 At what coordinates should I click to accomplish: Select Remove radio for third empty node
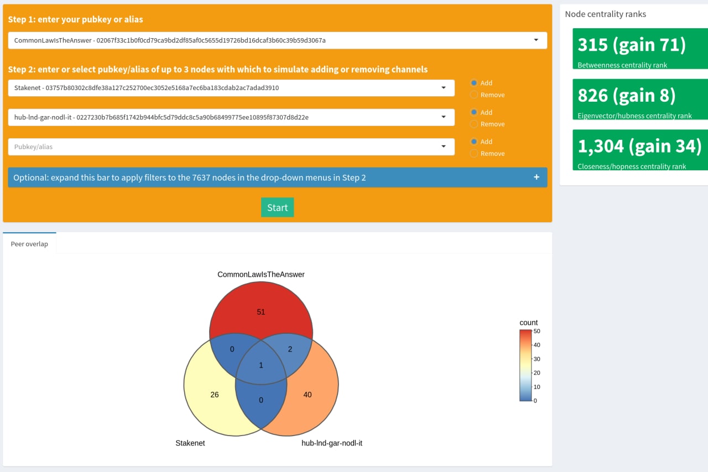[x=474, y=154]
